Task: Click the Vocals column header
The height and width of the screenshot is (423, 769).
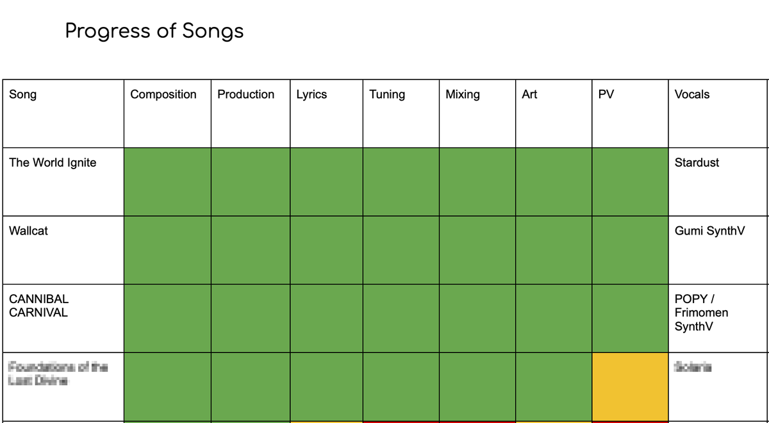Action: tap(718, 113)
